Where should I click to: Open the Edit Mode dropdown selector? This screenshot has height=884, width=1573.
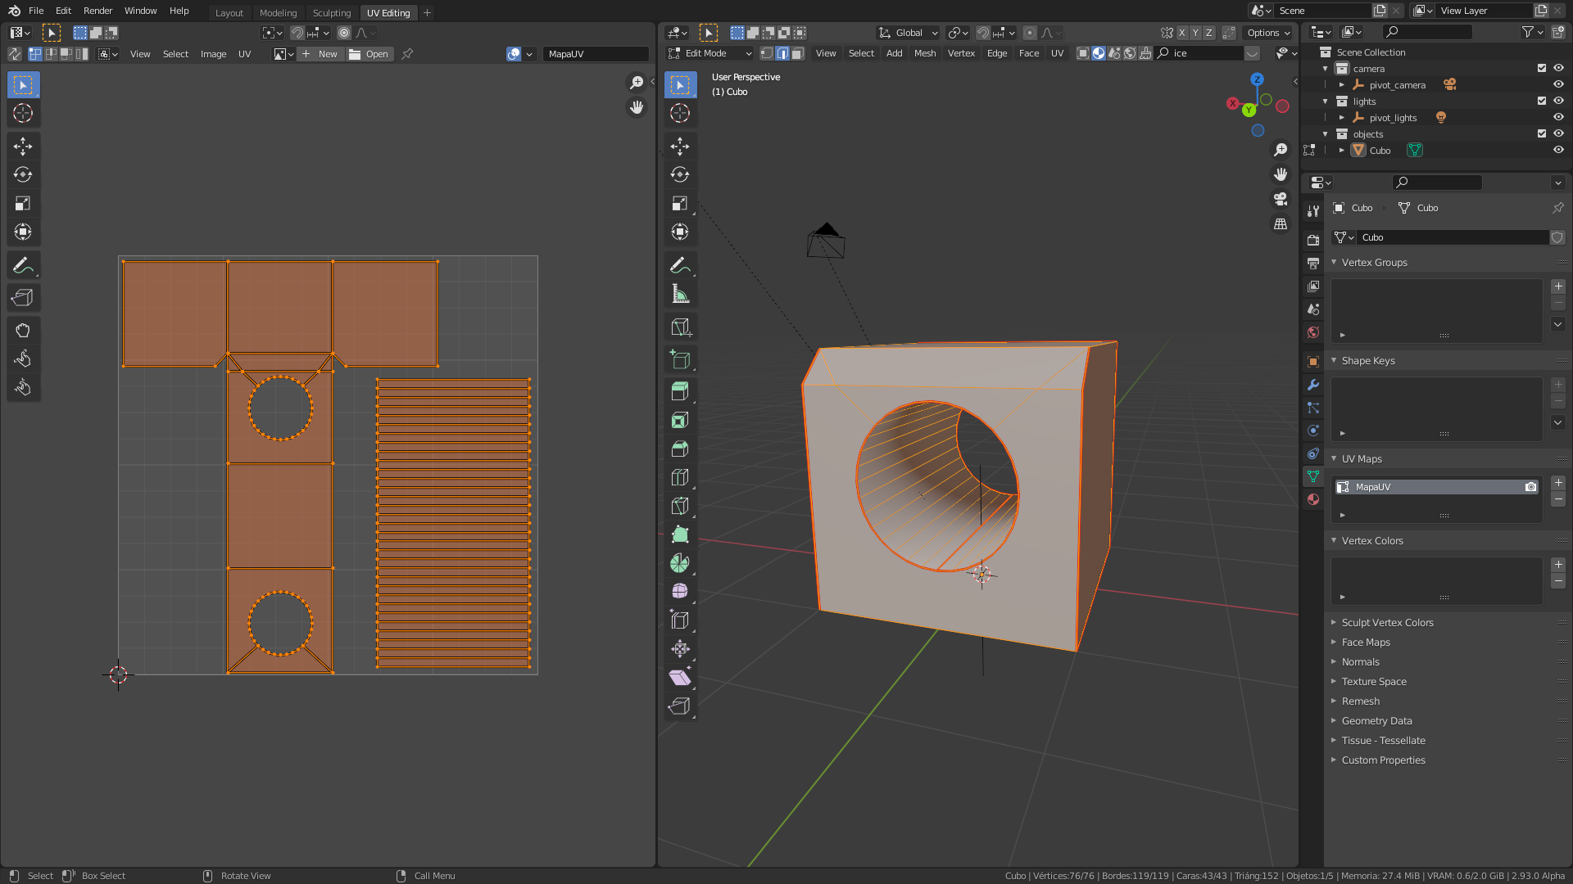709,52
